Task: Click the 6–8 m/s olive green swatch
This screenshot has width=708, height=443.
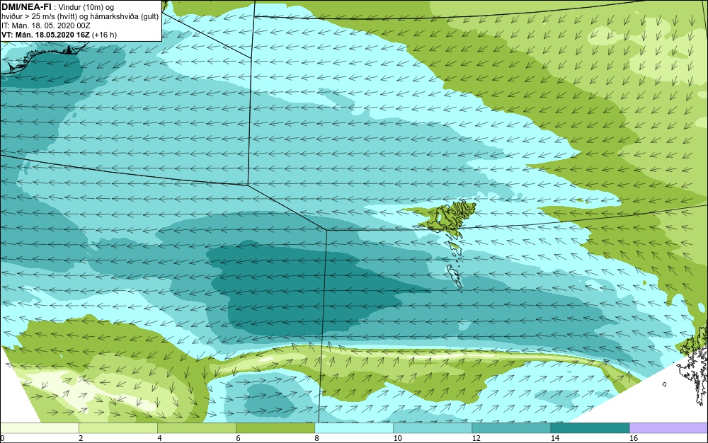Action: [275, 427]
